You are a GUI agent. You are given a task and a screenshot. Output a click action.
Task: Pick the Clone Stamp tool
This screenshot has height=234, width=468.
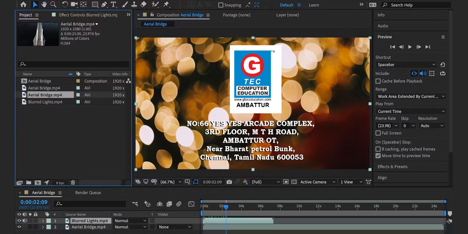pyautogui.click(x=133, y=5)
